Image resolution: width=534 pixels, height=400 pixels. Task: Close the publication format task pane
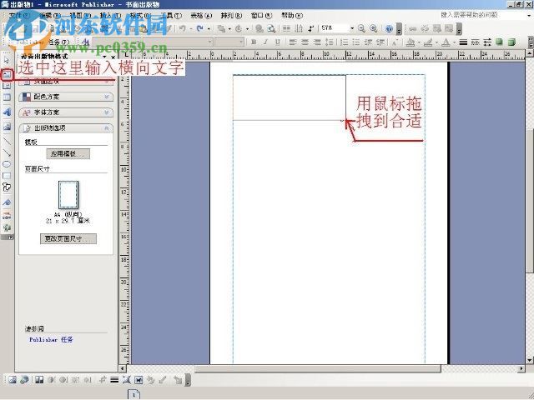point(113,57)
